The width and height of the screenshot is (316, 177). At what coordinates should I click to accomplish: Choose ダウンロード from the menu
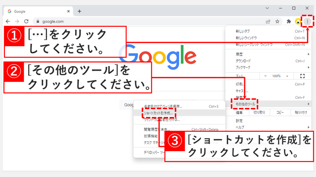tap(268, 61)
